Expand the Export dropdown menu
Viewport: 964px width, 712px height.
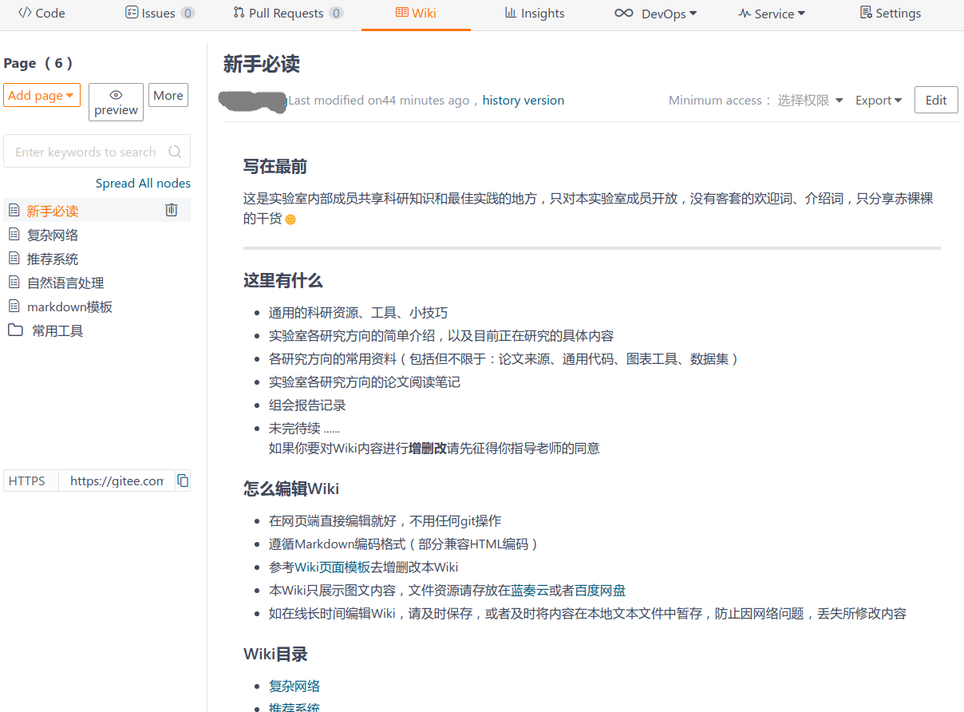click(x=878, y=100)
